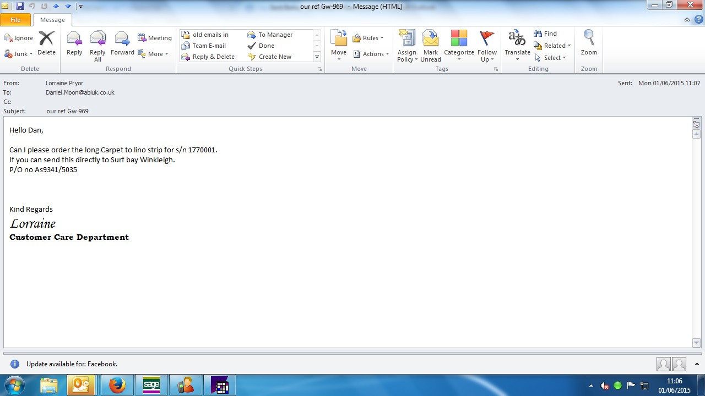Open Windows Explorer from the taskbar
The height and width of the screenshot is (396, 705).
coord(49,386)
